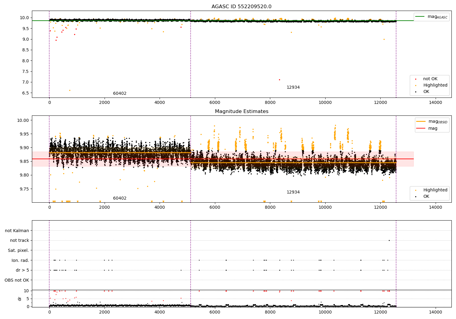Click y-tick '9.85' on Magnitude Estimates panel
This screenshot has height=319, width=456.
tap(24, 161)
